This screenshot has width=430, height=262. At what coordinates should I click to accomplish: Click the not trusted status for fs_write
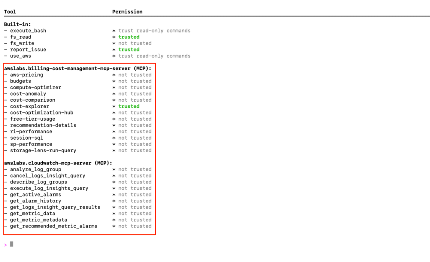(x=135, y=43)
